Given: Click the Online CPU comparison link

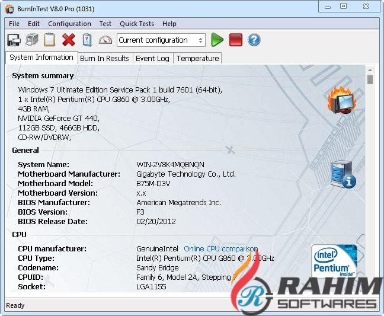Looking at the screenshot, I should coord(220,249).
